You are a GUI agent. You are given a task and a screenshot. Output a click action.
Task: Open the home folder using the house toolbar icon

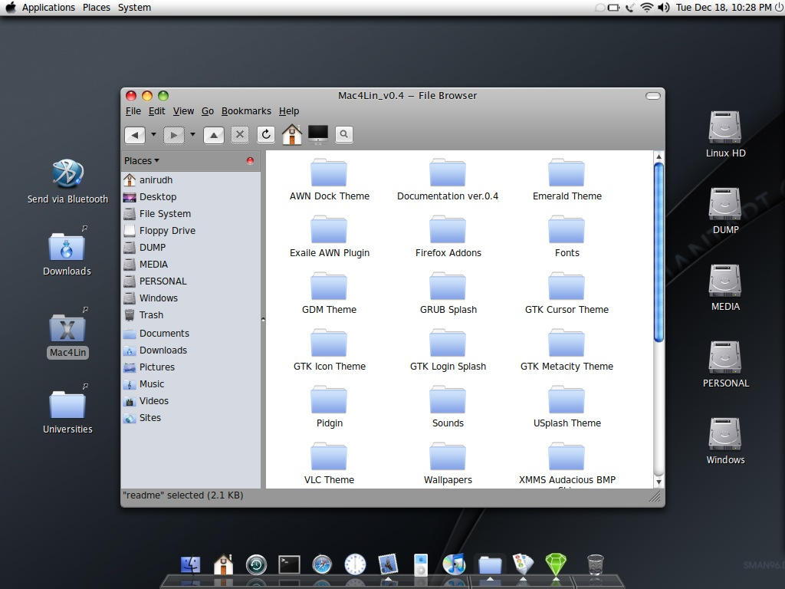[292, 134]
